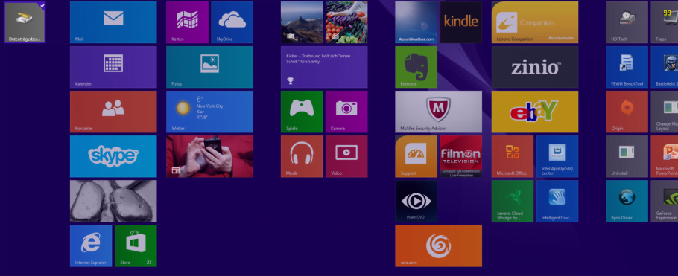Launch the Skype tile
Viewport: 678px width, 276px height.
[113, 156]
